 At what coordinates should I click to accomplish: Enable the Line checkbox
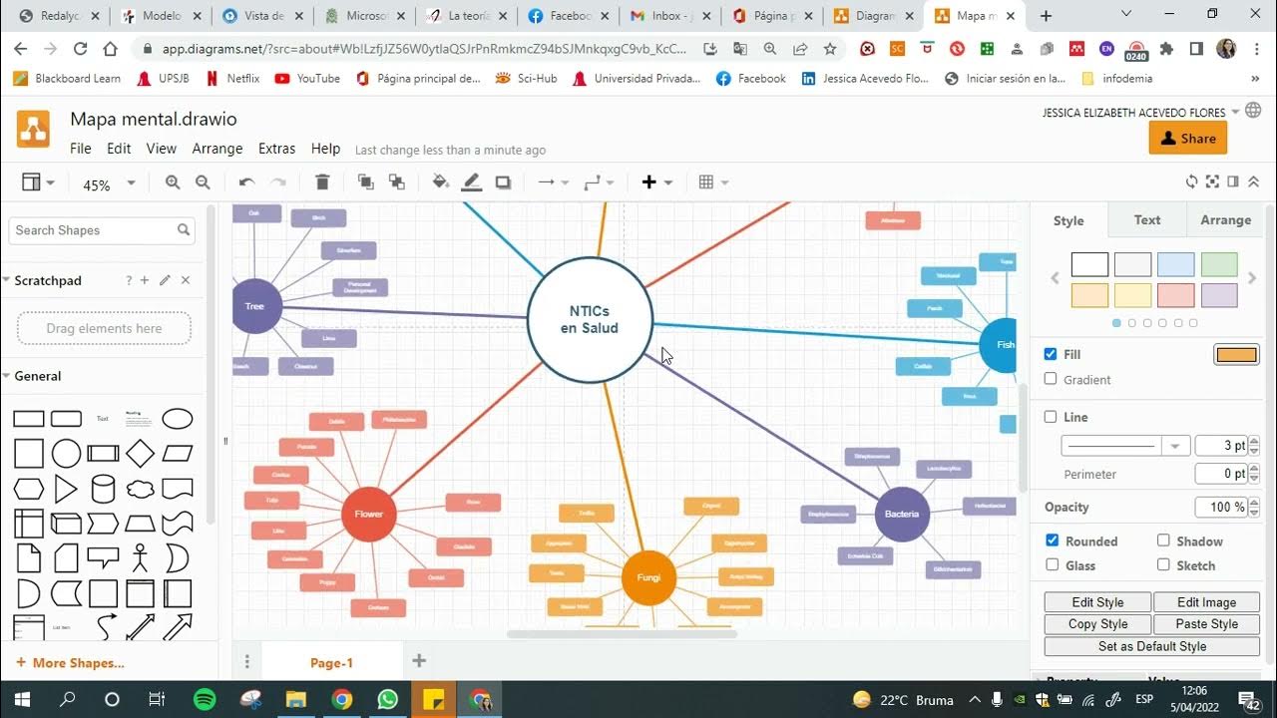pyautogui.click(x=1051, y=417)
